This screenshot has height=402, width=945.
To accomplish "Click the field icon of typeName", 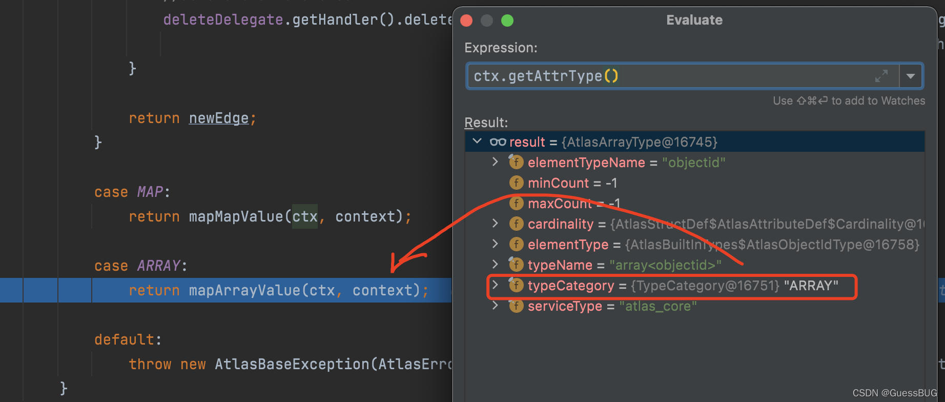I will point(516,265).
